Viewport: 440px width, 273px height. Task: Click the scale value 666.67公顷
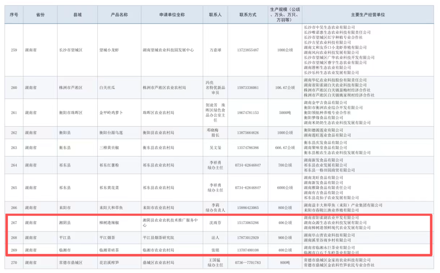pyautogui.click(x=285, y=148)
